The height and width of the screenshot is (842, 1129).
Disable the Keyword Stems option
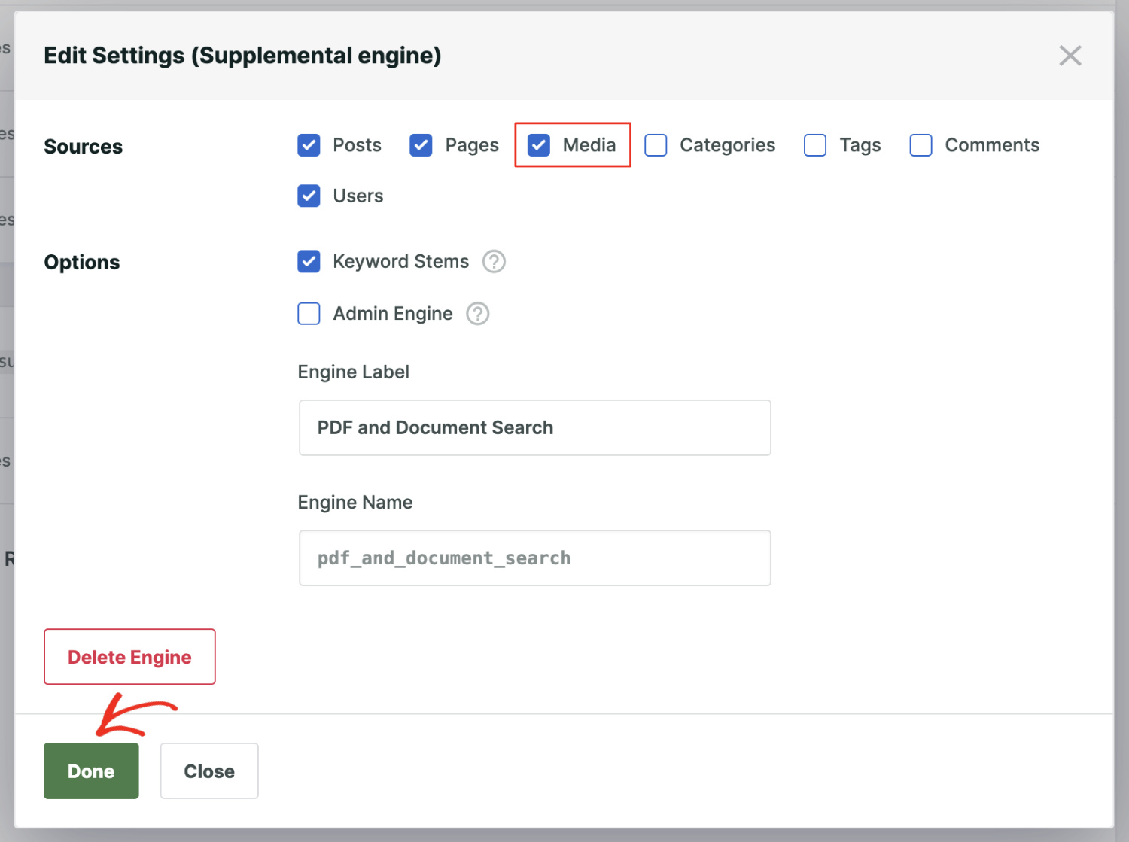309,261
